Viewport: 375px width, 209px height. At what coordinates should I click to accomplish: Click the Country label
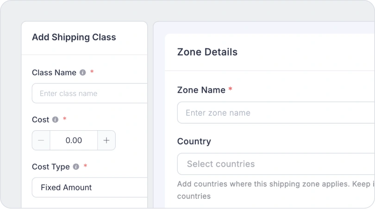click(x=194, y=141)
